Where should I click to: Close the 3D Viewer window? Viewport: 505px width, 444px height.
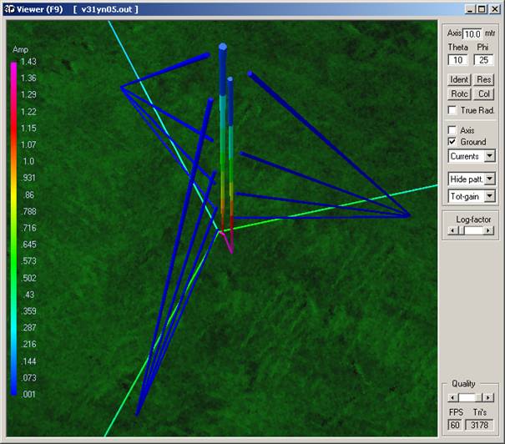tap(495, 8)
